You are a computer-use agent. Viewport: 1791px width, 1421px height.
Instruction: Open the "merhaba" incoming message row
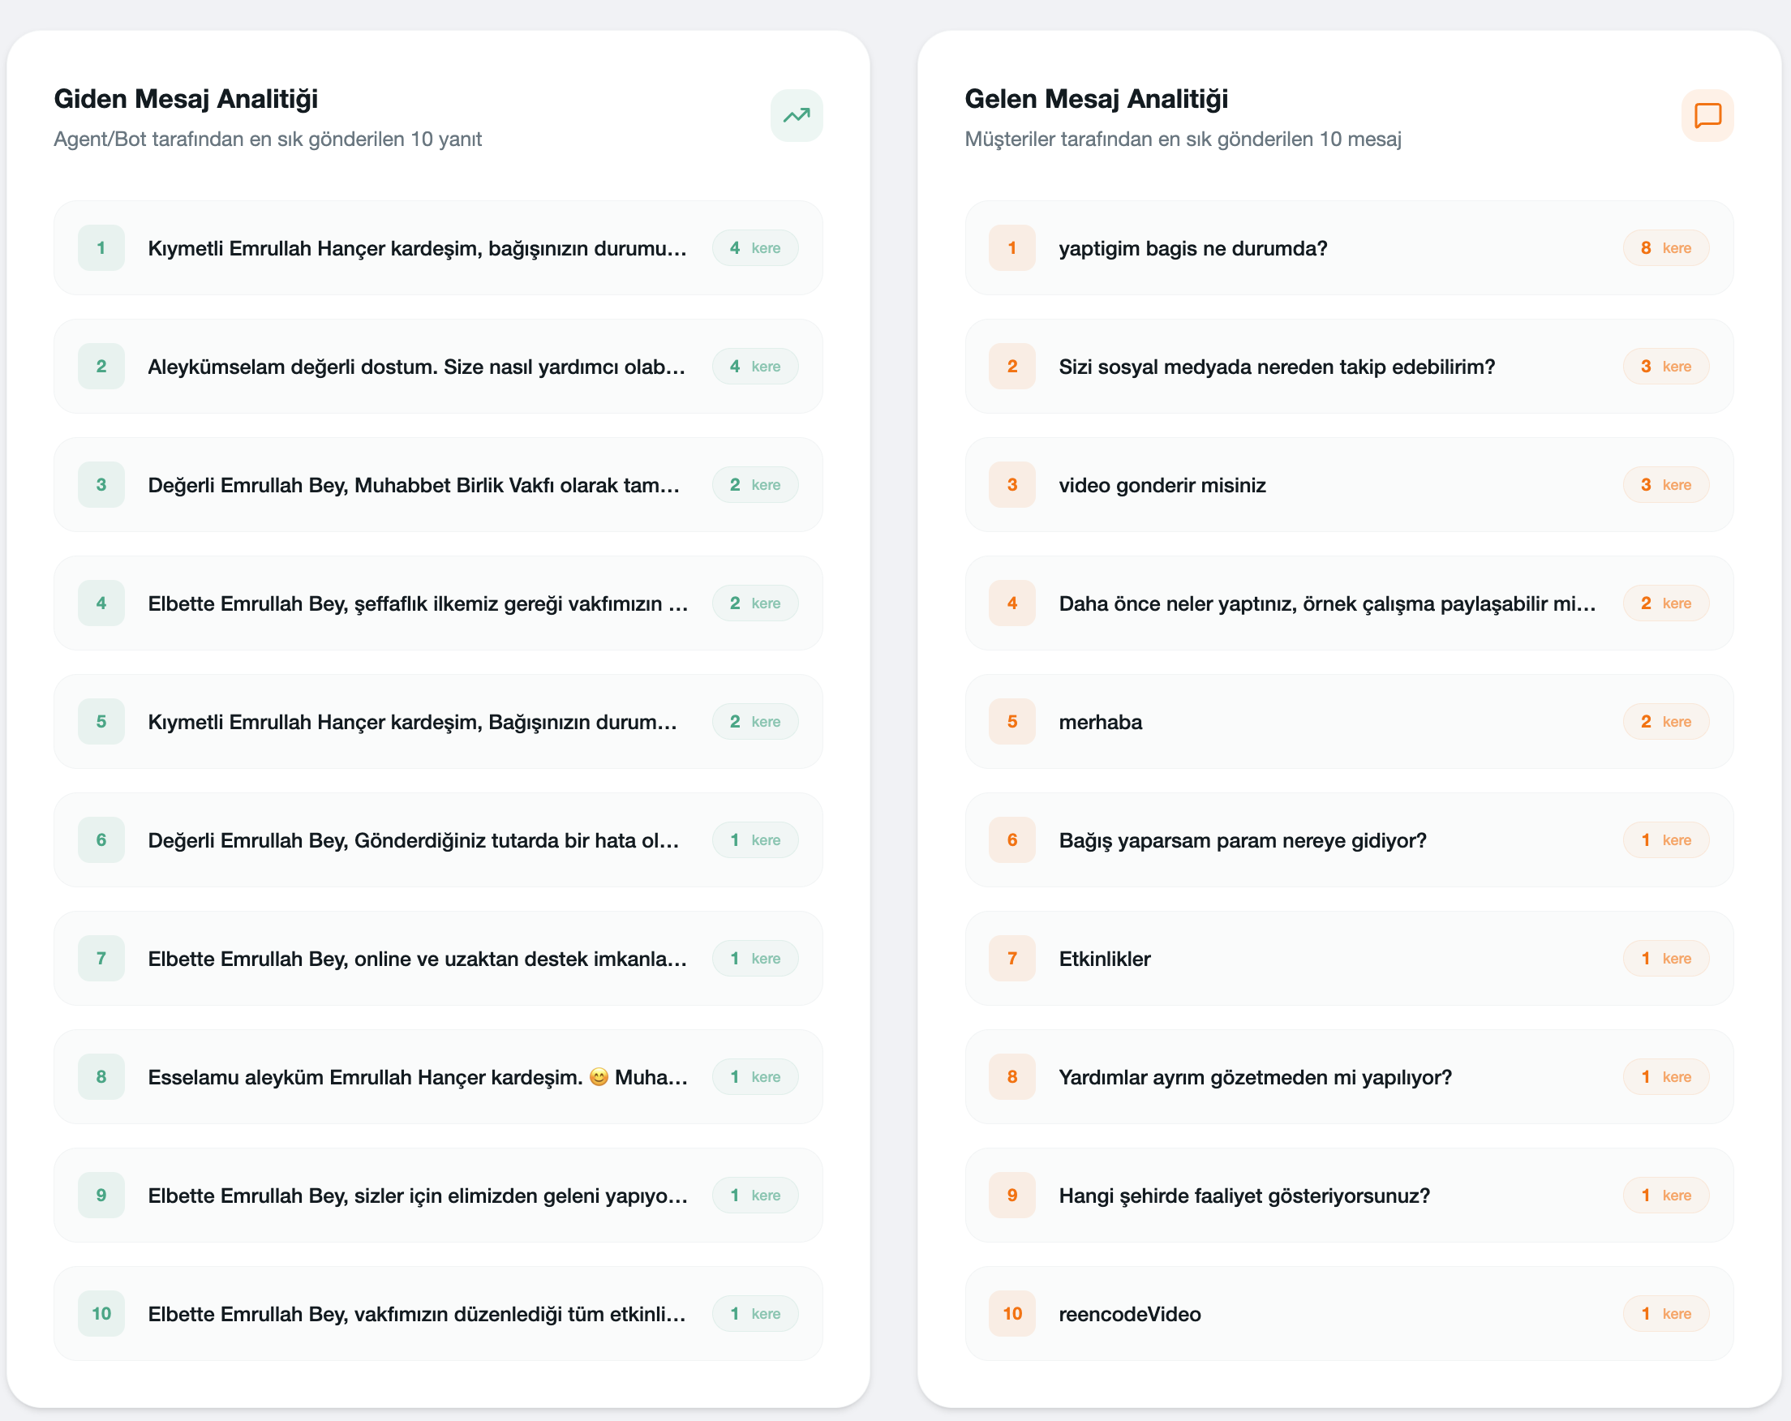pyautogui.click(x=1100, y=722)
